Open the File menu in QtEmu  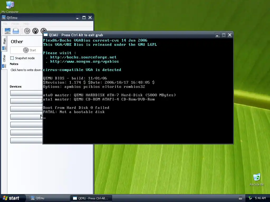point(5,24)
